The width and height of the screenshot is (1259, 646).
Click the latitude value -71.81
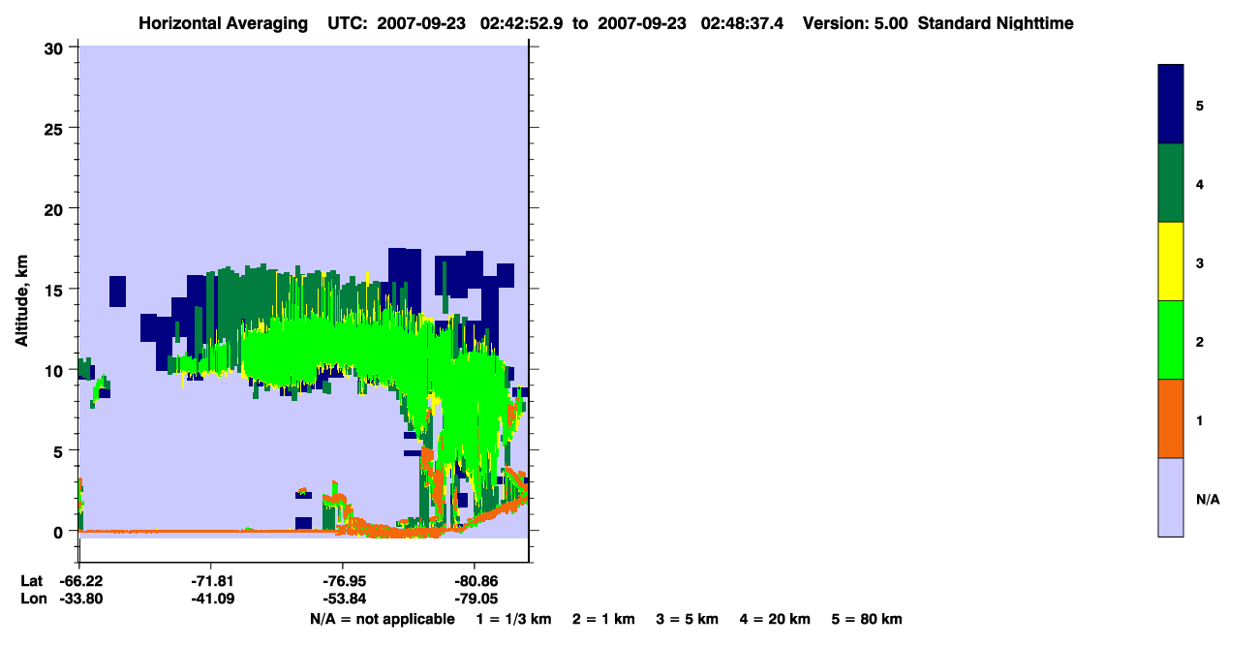pos(211,581)
